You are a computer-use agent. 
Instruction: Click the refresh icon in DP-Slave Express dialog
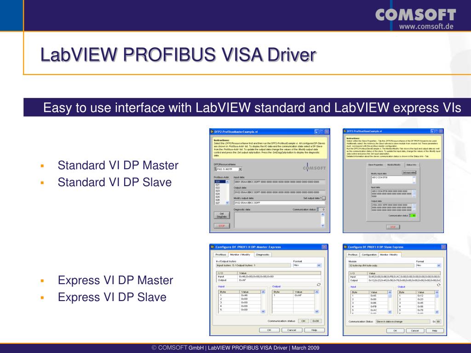coord(438,285)
